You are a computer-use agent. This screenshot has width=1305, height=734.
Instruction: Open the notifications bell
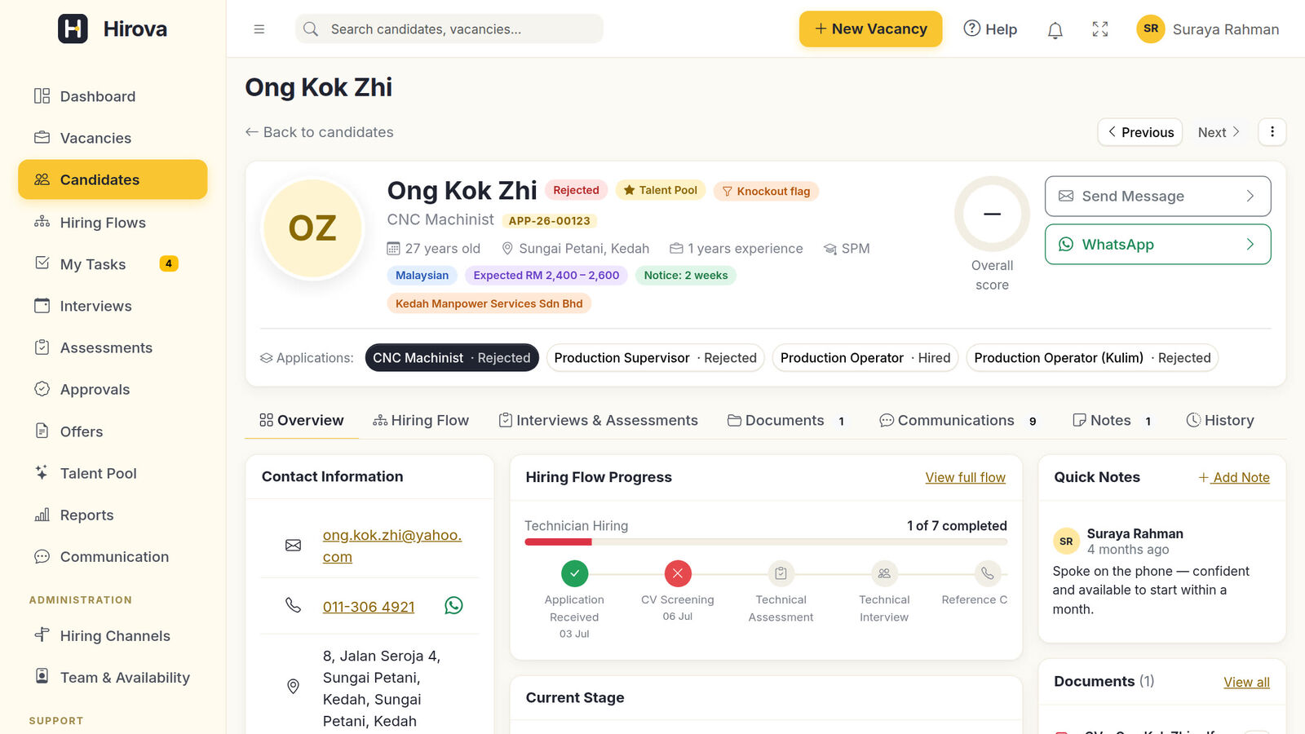tap(1055, 29)
